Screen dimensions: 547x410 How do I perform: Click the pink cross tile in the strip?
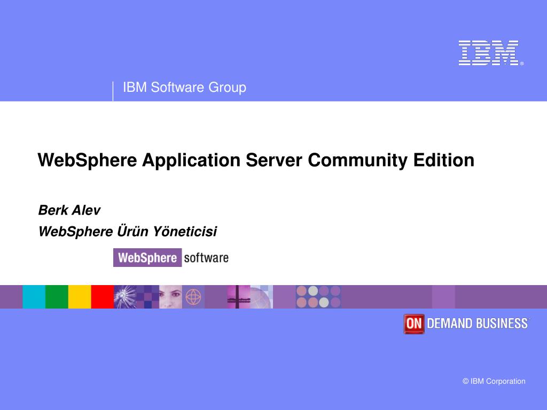(x=239, y=297)
